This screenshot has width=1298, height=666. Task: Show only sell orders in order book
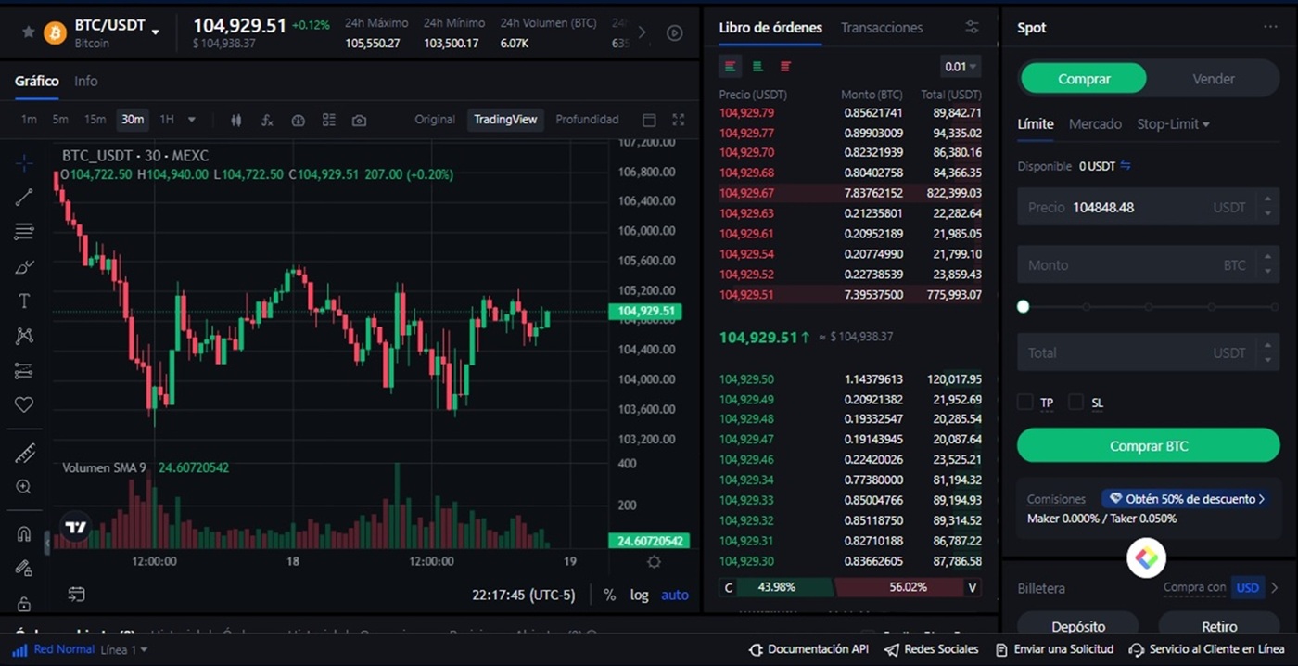coord(785,66)
